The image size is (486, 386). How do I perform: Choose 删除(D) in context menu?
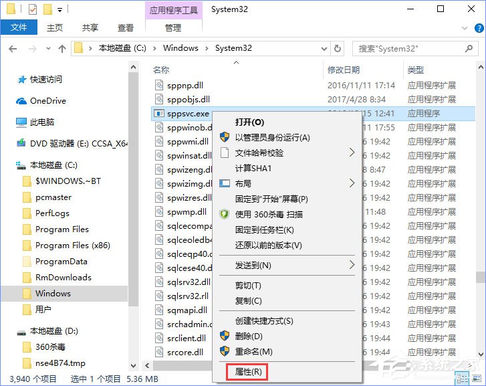pyautogui.click(x=287, y=336)
